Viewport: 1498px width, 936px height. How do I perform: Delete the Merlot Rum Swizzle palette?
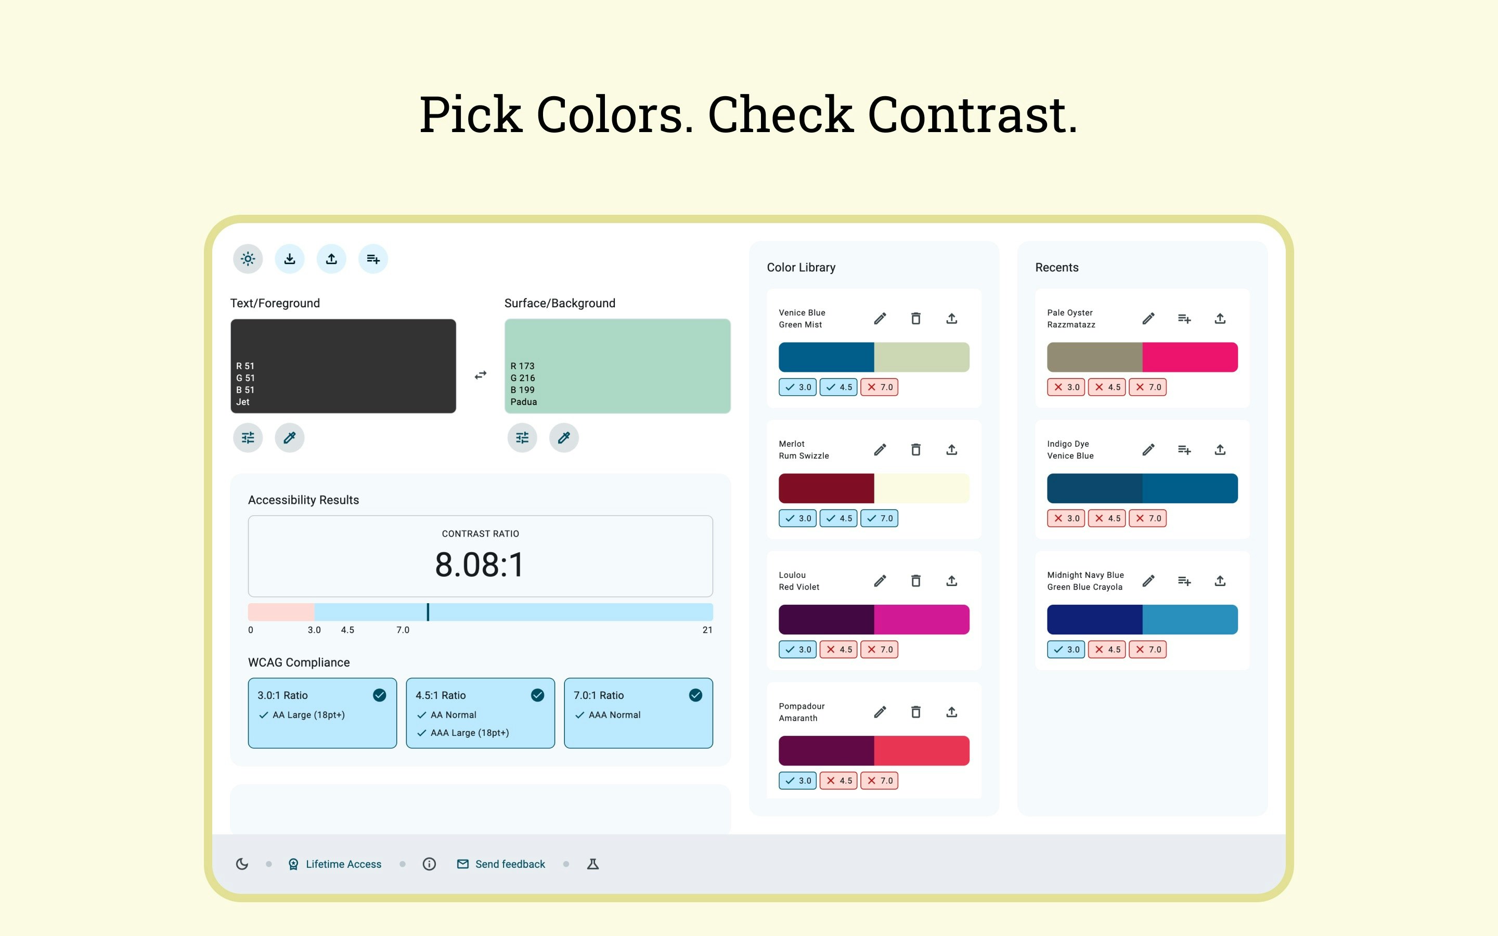(x=915, y=449)
